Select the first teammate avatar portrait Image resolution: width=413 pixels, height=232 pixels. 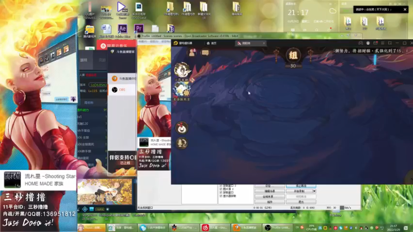tap(182, 70)
